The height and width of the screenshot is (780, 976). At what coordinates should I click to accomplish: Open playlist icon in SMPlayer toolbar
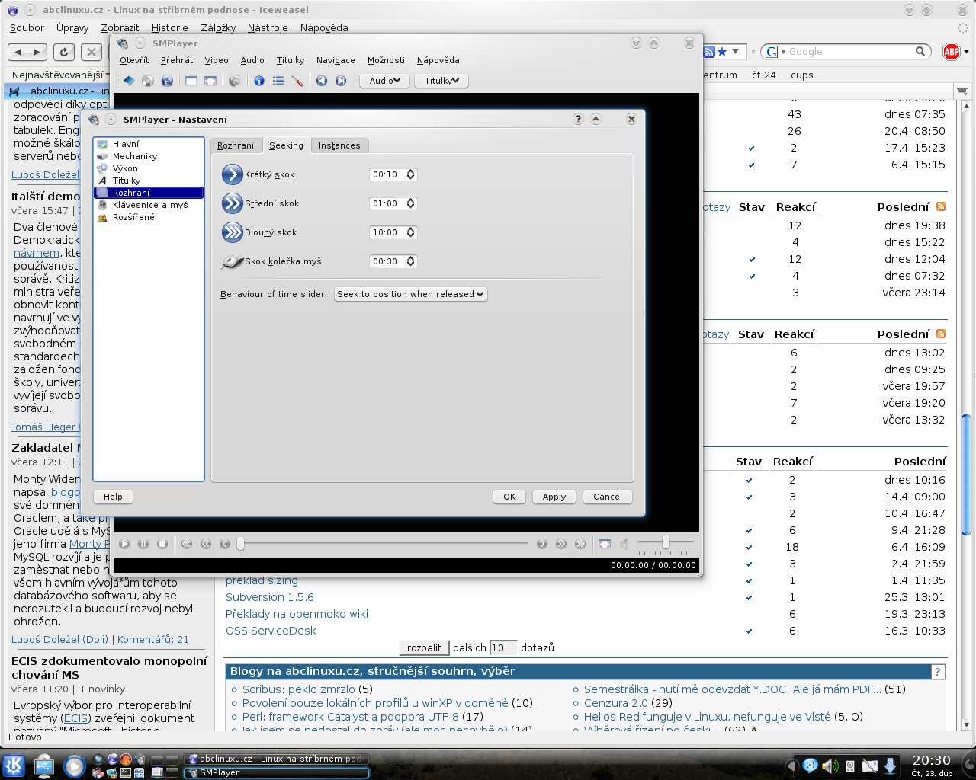tap(278, 81)
